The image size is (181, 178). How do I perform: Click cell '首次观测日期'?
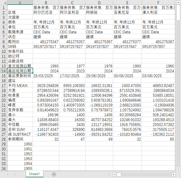click(x=20, y=66)
